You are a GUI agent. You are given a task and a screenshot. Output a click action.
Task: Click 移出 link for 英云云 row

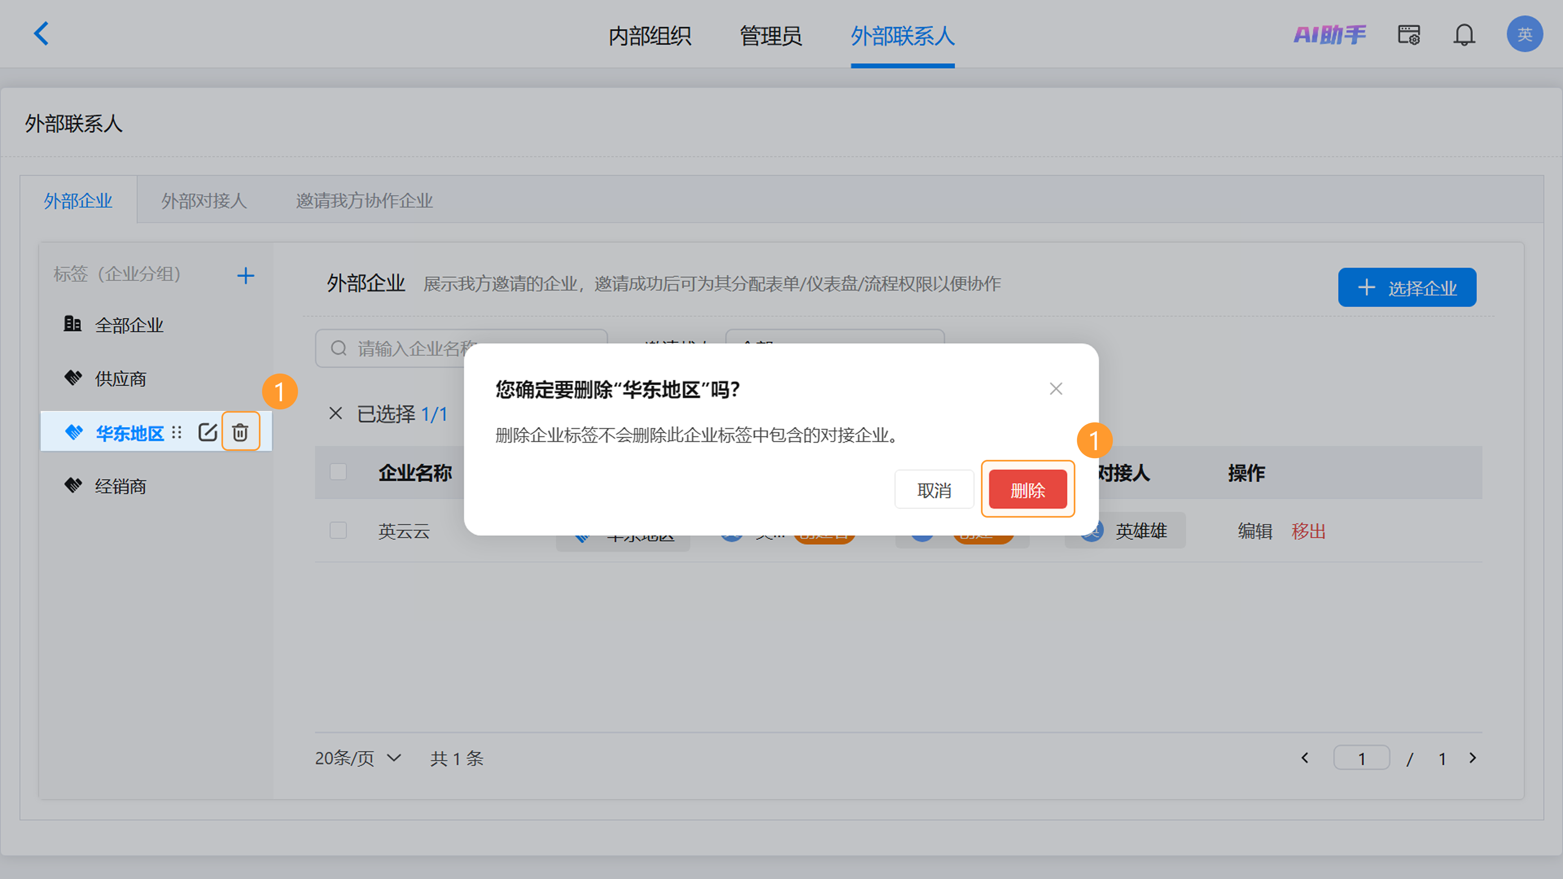click(1308, 531)
